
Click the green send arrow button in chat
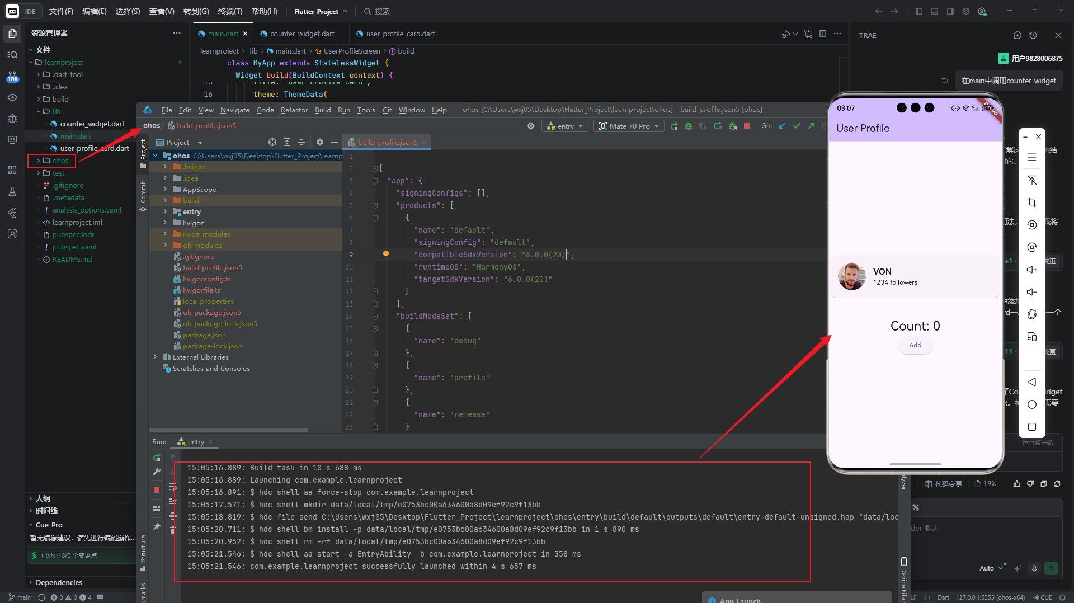click(x=1051, y=568)
